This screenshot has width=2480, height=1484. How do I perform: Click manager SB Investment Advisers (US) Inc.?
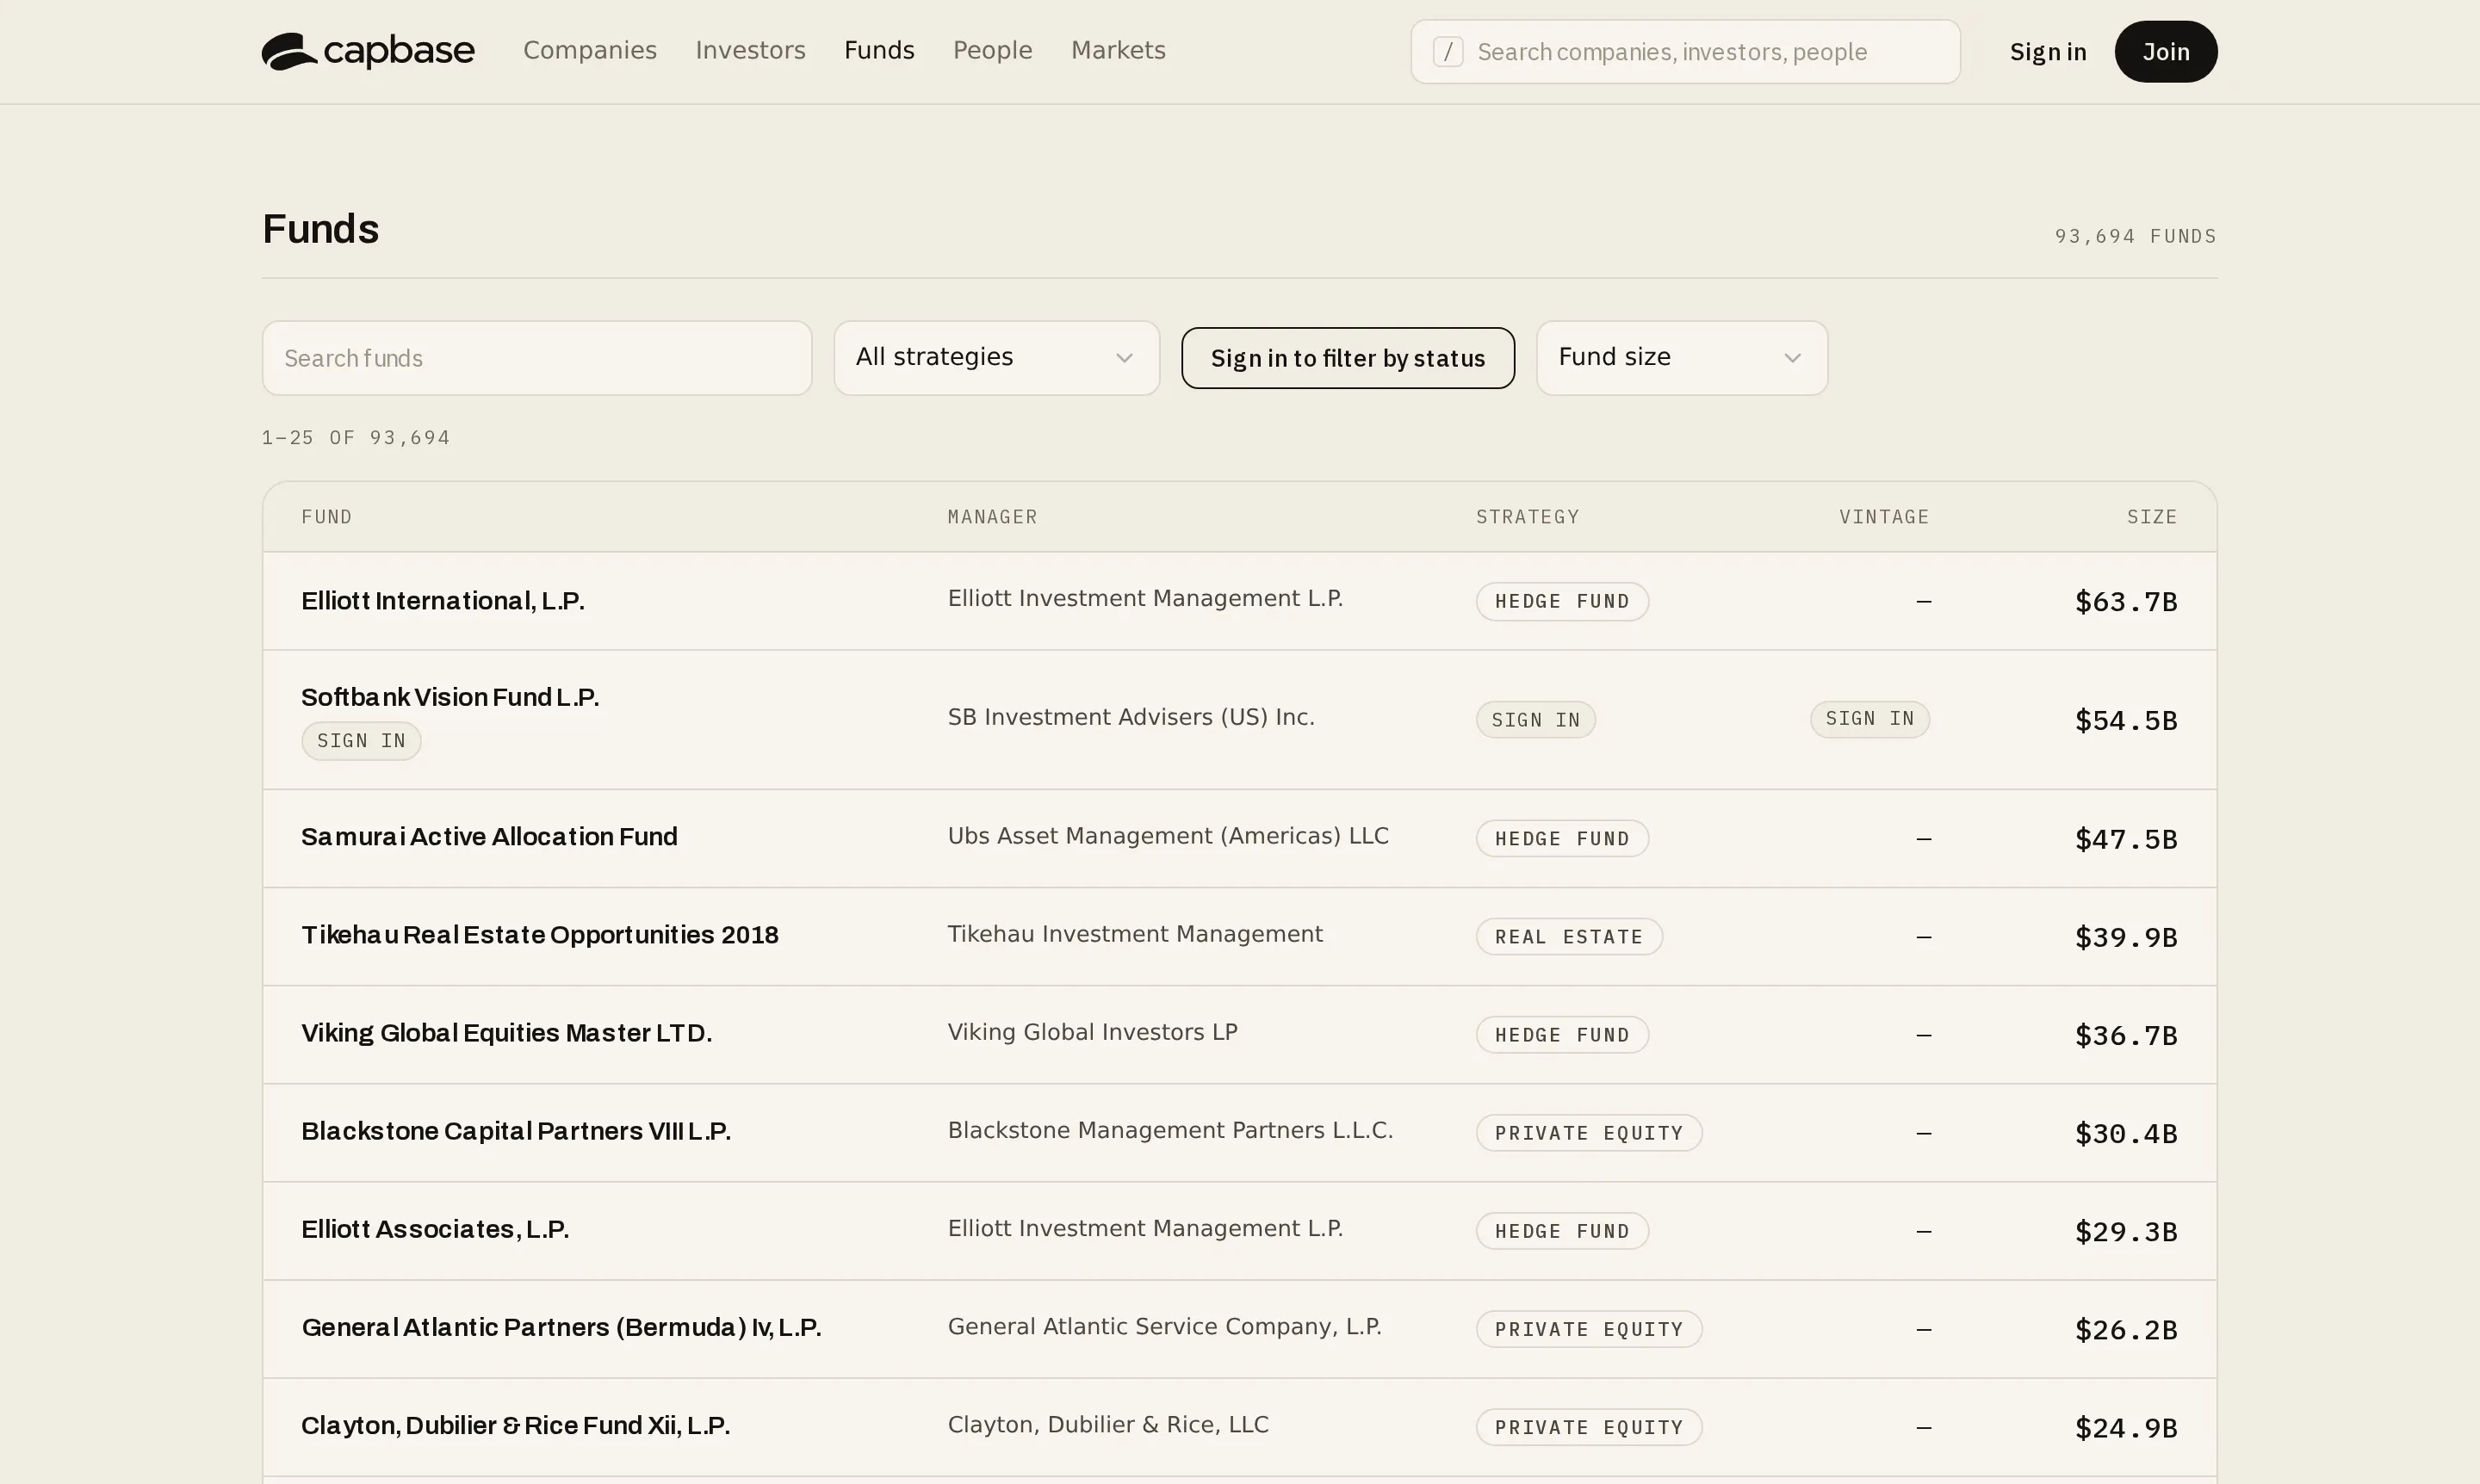pyautogui.click(x=1131, y=717)
